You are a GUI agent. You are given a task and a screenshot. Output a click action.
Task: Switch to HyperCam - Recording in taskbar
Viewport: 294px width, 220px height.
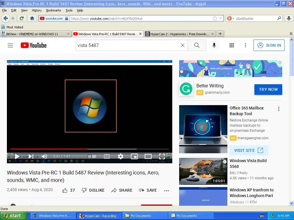(99, 216)
